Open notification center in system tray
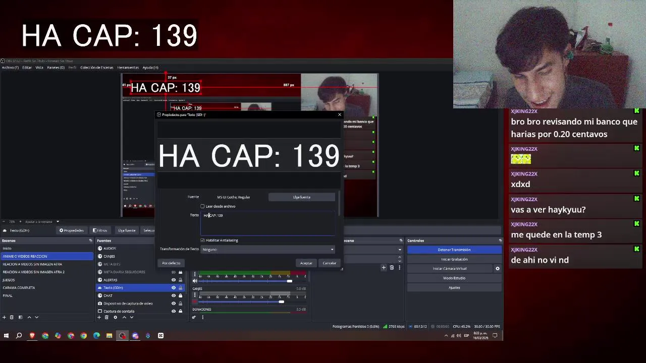The image size is (646, 363). tap(495, 335)
